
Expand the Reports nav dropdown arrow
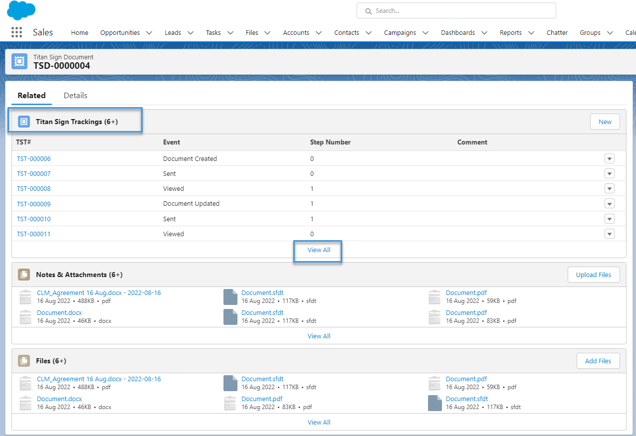pos(531,33)
